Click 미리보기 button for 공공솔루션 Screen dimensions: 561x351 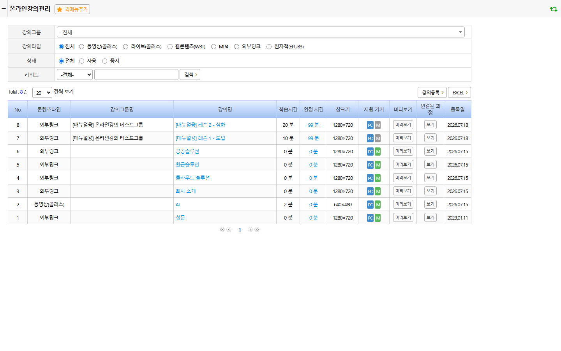point(403,151)
